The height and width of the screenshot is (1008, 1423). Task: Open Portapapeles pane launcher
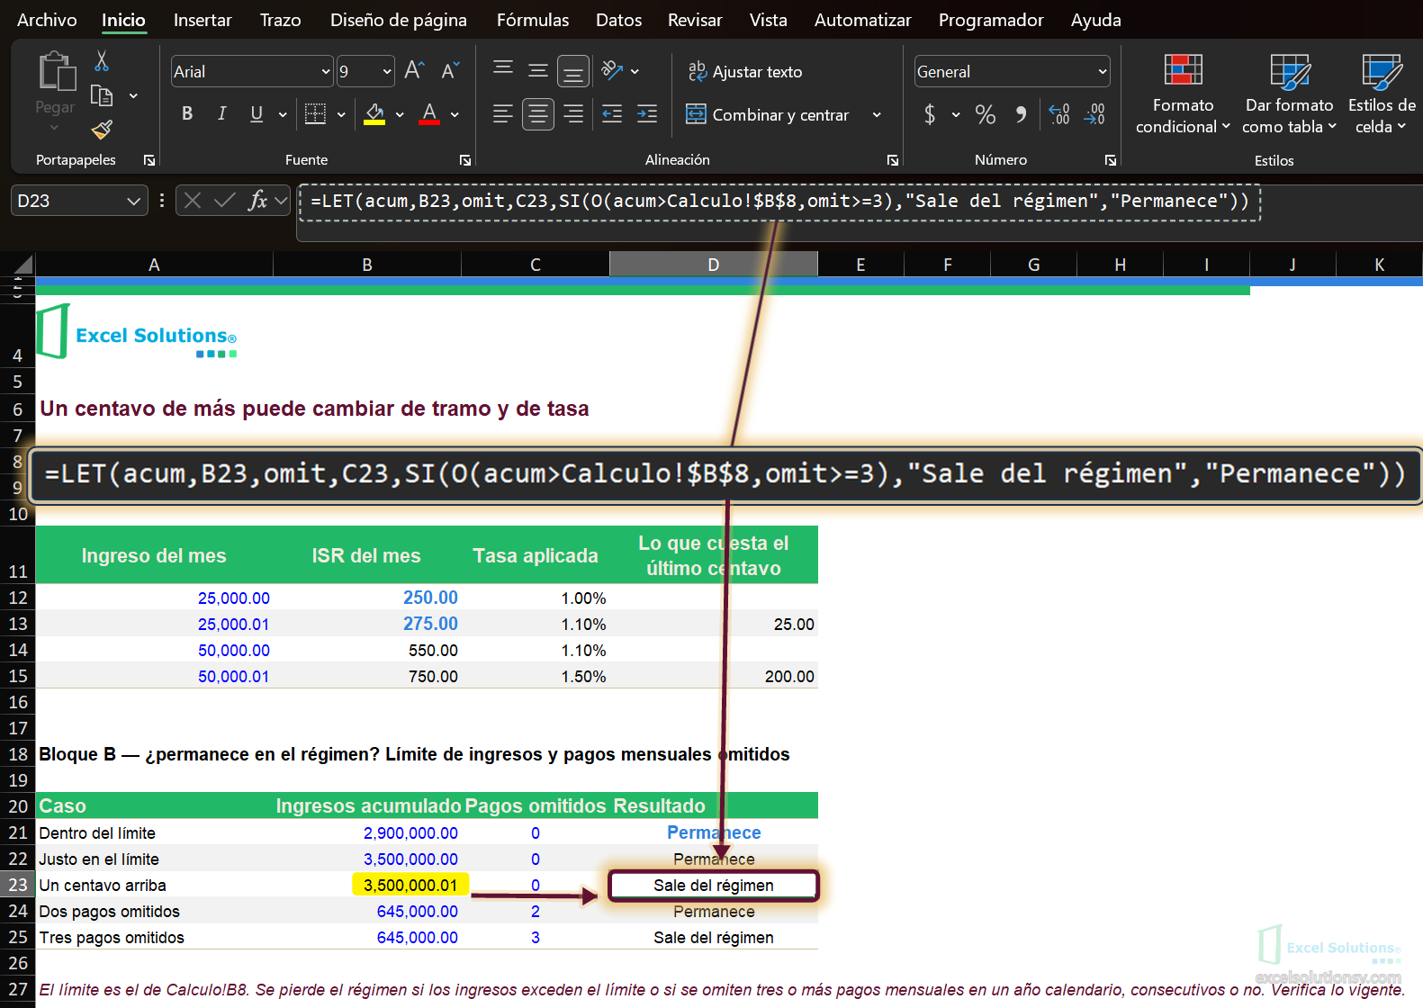click(x=149, y=160)
